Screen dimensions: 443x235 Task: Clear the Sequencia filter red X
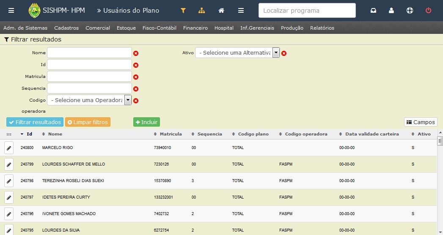tap(136, 89)
